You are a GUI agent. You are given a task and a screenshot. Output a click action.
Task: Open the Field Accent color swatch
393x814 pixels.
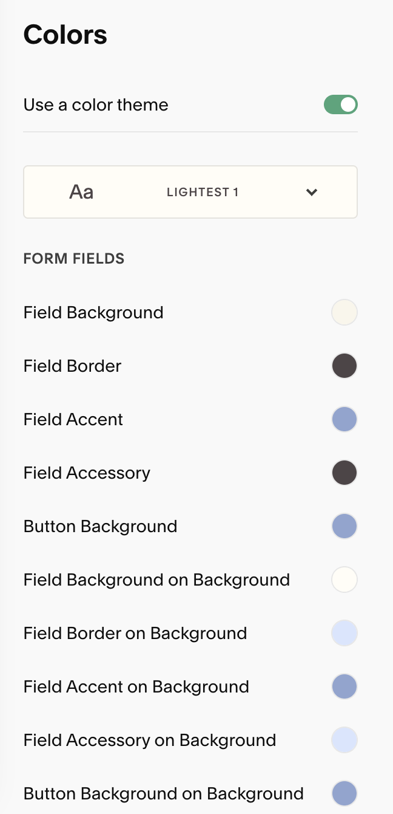[x=344, y=420]
